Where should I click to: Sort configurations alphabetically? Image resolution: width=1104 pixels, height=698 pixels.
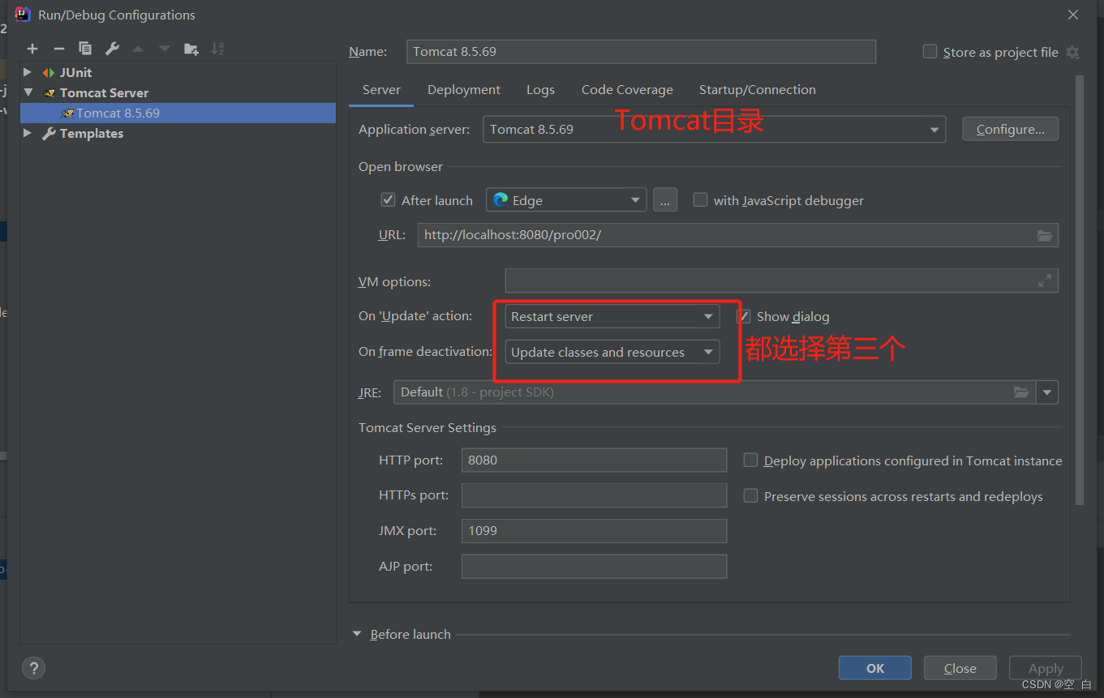click(x=217, y=49)
